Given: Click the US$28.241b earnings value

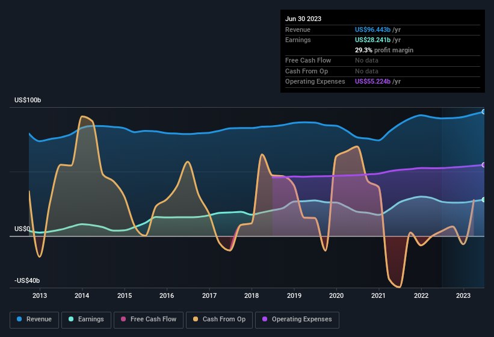Looking at the screenshot, I should (x=372, y=40).
